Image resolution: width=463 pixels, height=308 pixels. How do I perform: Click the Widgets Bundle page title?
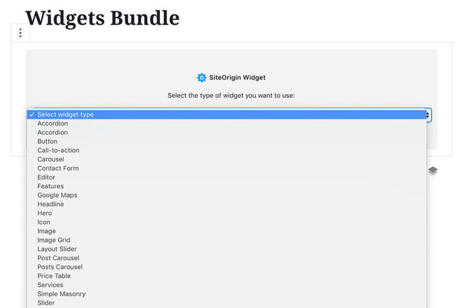(x=102, y=18)
